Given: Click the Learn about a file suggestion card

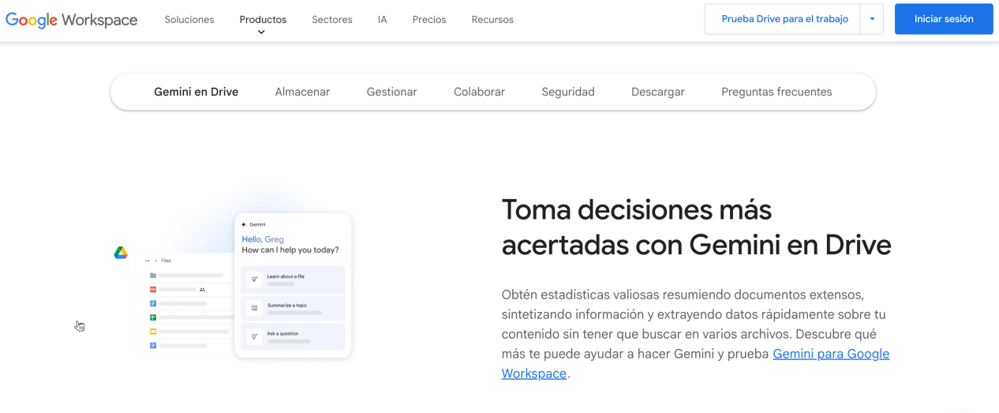Looking at the screenshot, I should click(293, 280).
